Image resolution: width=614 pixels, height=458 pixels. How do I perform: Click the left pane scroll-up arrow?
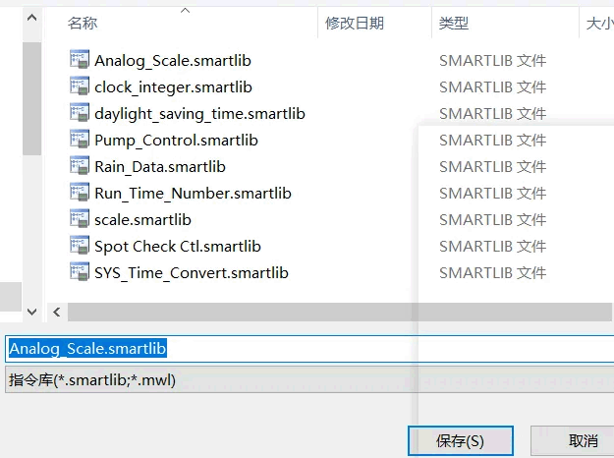point(31,18)
